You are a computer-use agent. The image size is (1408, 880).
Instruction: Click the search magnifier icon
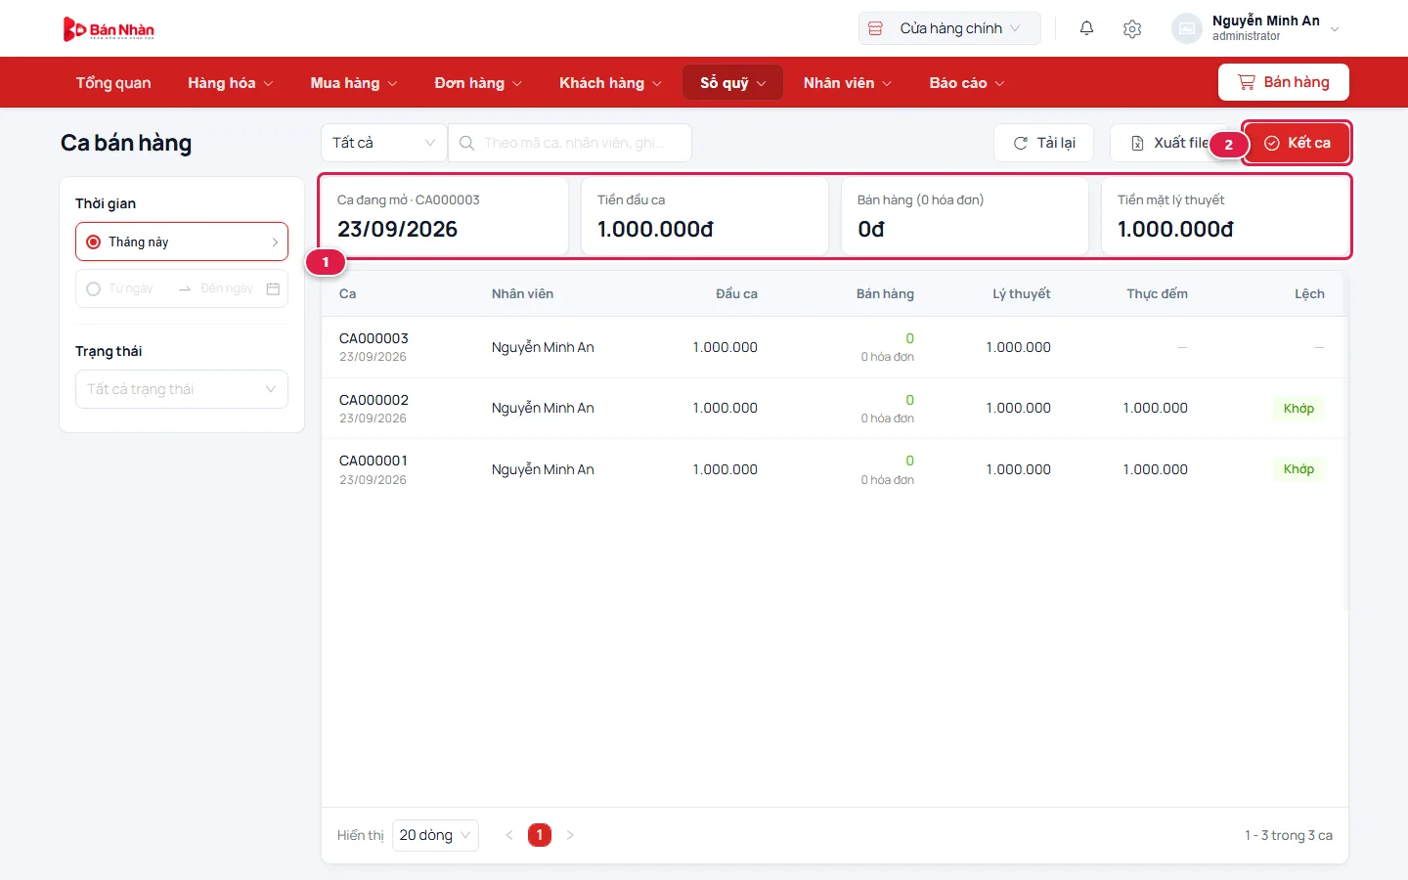466,143
